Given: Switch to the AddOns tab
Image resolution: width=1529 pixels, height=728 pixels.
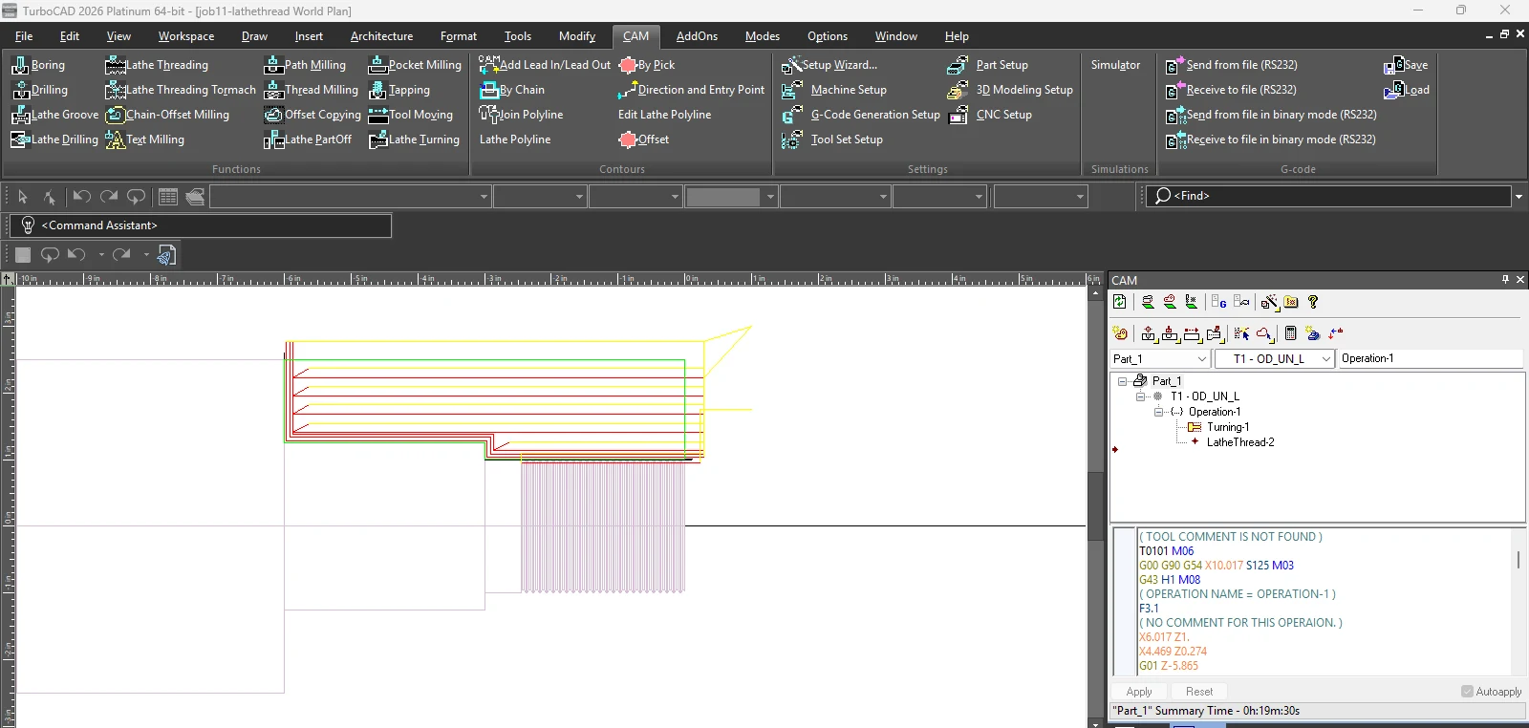Looking at the screenshot, I should point(697,36).
